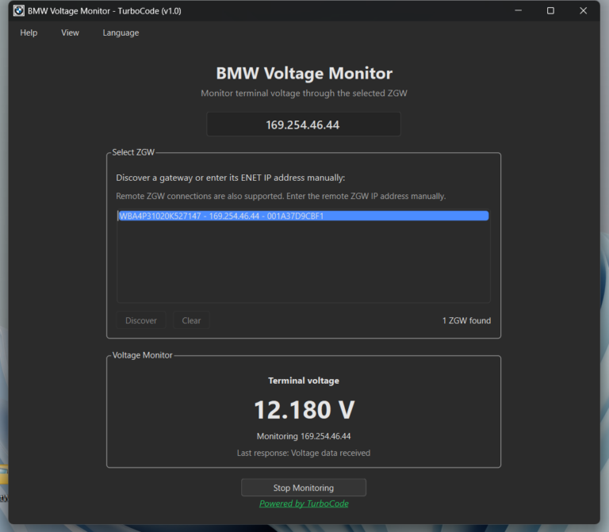Click the '1 ZGW found' status text

[x=466, y=321]
